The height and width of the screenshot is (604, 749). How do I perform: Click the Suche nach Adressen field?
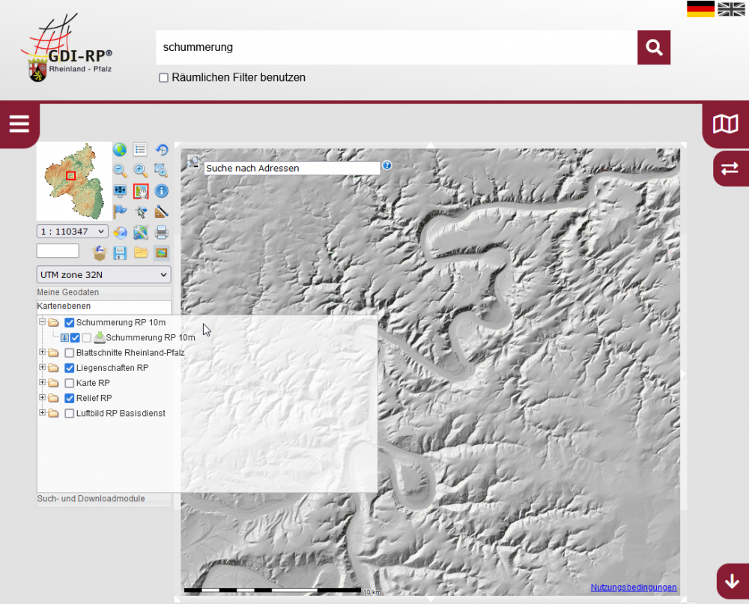coord(292,169)
